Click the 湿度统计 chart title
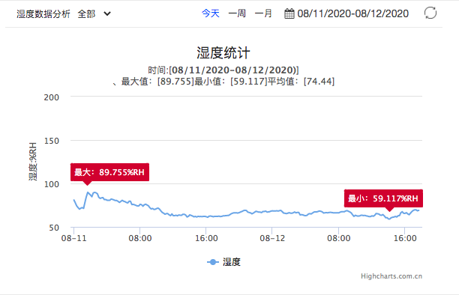Screen dimensions: 459x295 coord(223,53)
